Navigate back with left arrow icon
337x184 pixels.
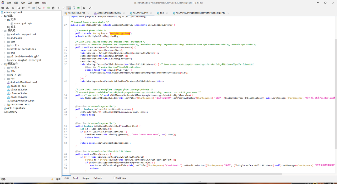click(59, 8)
